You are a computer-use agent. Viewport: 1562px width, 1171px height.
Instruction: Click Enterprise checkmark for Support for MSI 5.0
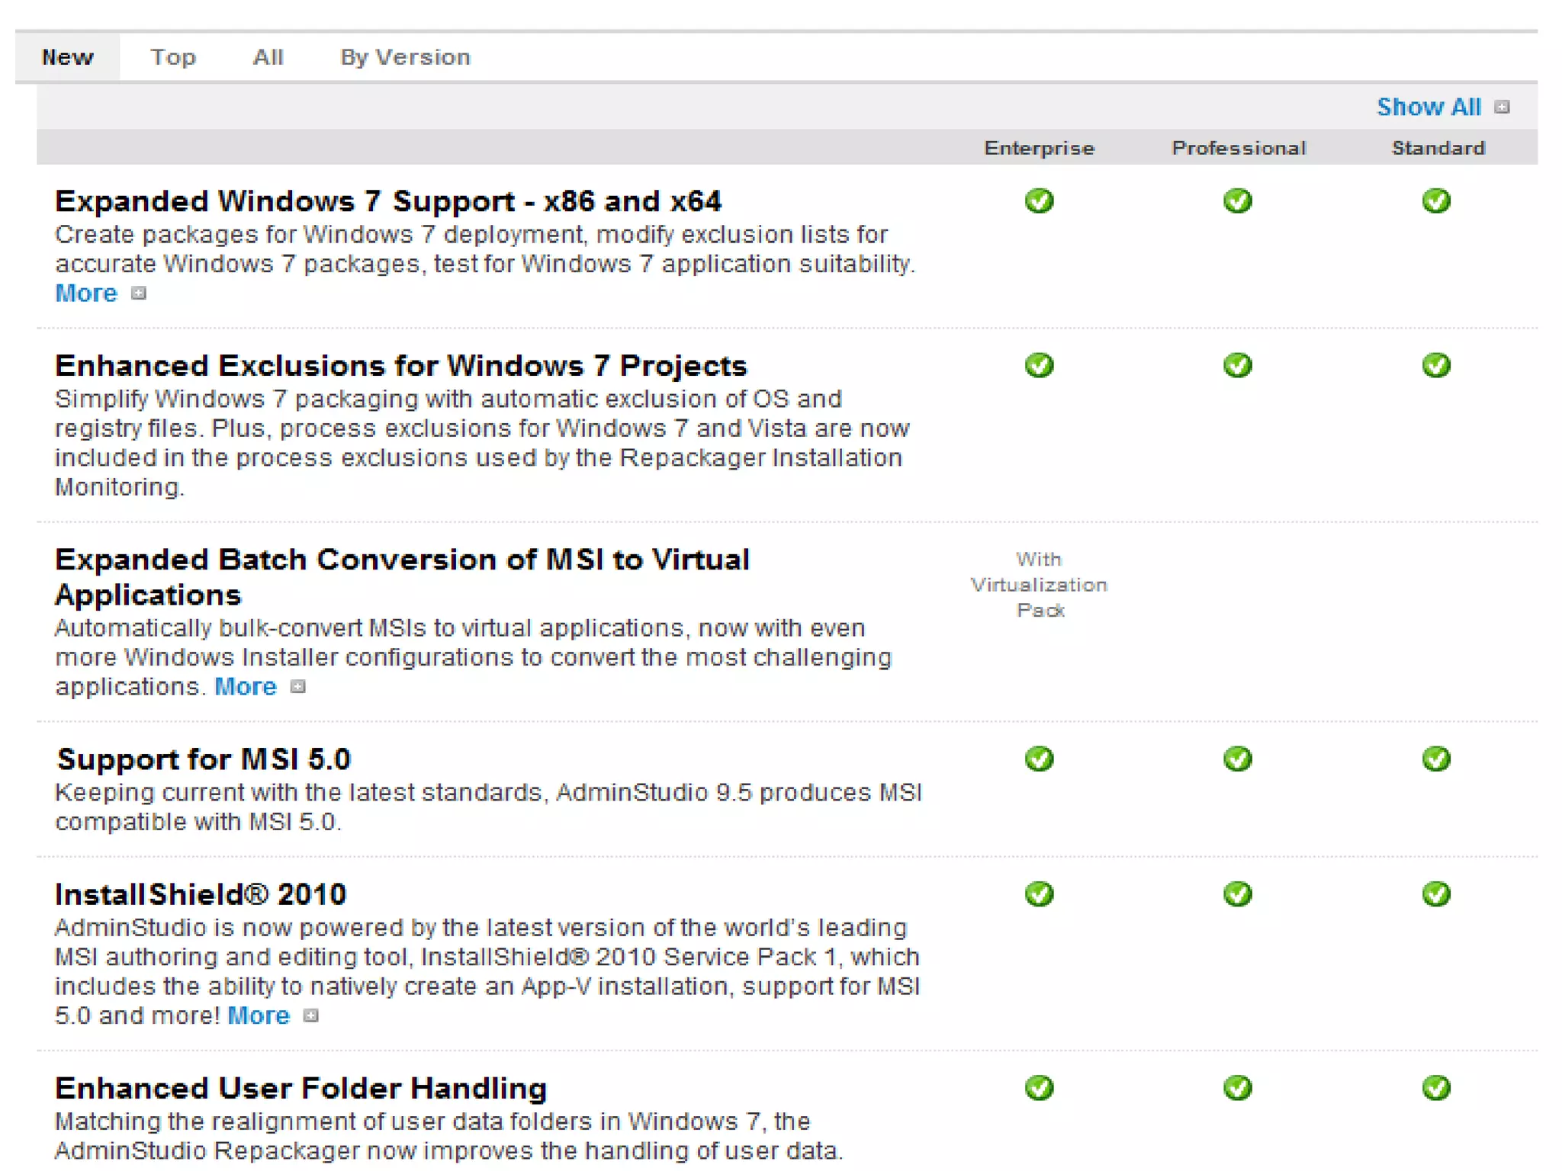point(1039,759)
